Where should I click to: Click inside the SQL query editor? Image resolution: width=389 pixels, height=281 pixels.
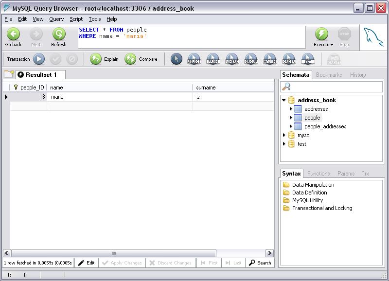point(192,37)
